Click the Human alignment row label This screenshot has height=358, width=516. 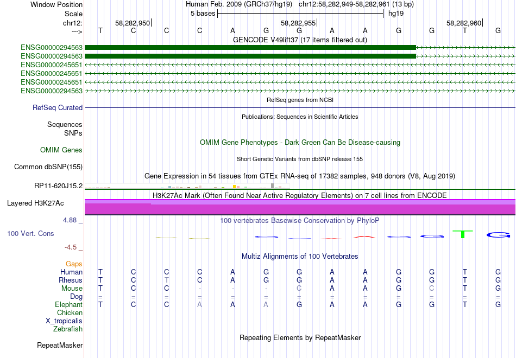pyautogui.click(x=71, y=272)
